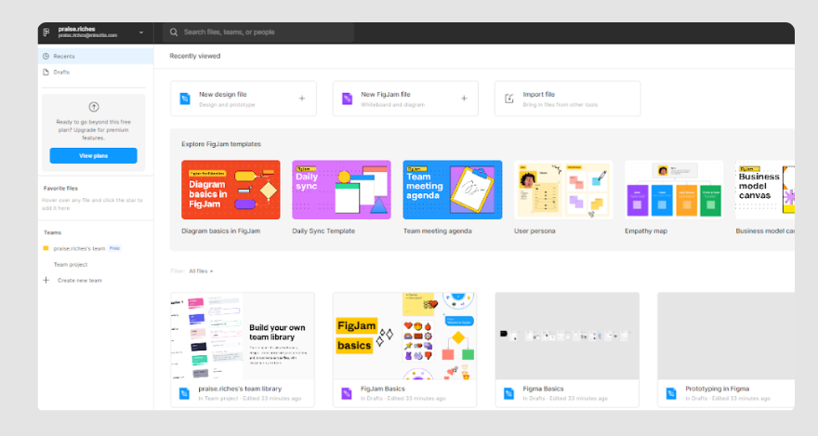The height and width of the screenshot is (436, 818).
Task: Click the clock icon beside Recents
Action: [46, 57]
